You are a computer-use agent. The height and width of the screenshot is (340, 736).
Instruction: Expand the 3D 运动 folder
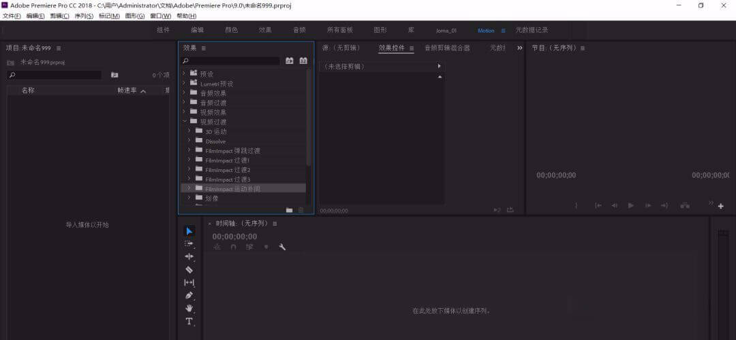coord(189,131)
